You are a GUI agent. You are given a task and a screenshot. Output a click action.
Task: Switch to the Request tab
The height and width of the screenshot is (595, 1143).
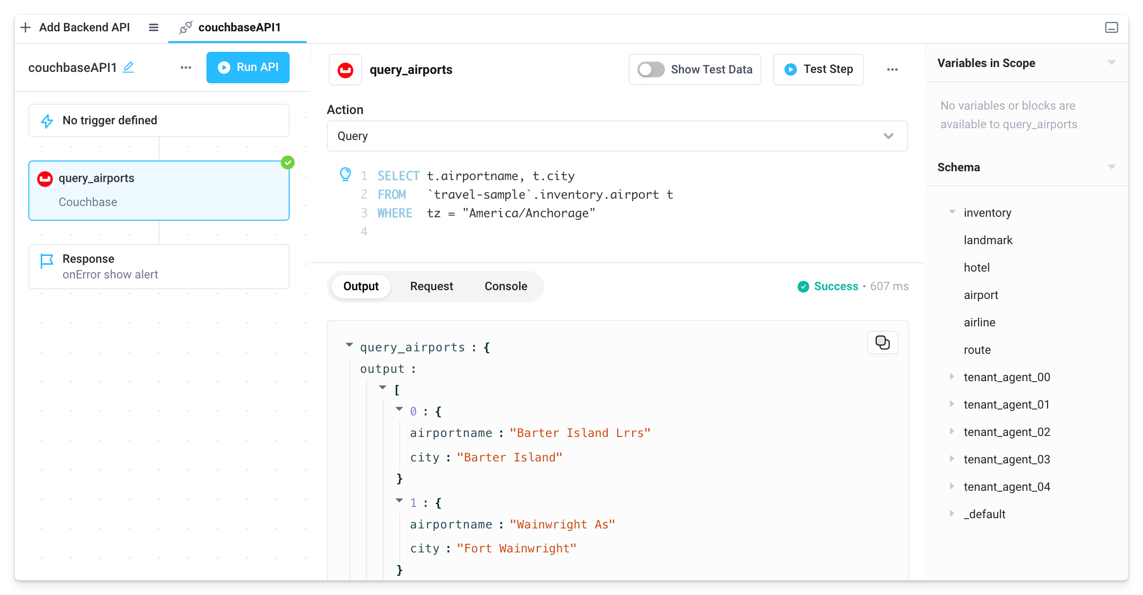point(431,286)
